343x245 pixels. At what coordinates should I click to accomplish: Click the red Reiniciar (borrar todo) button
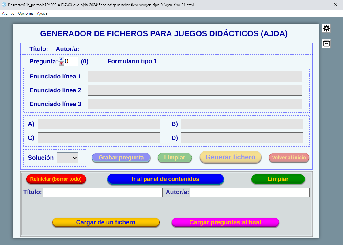[56, 179]
